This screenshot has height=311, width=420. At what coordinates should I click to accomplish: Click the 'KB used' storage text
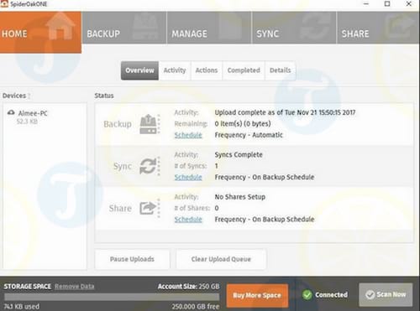tap(22, 307)
